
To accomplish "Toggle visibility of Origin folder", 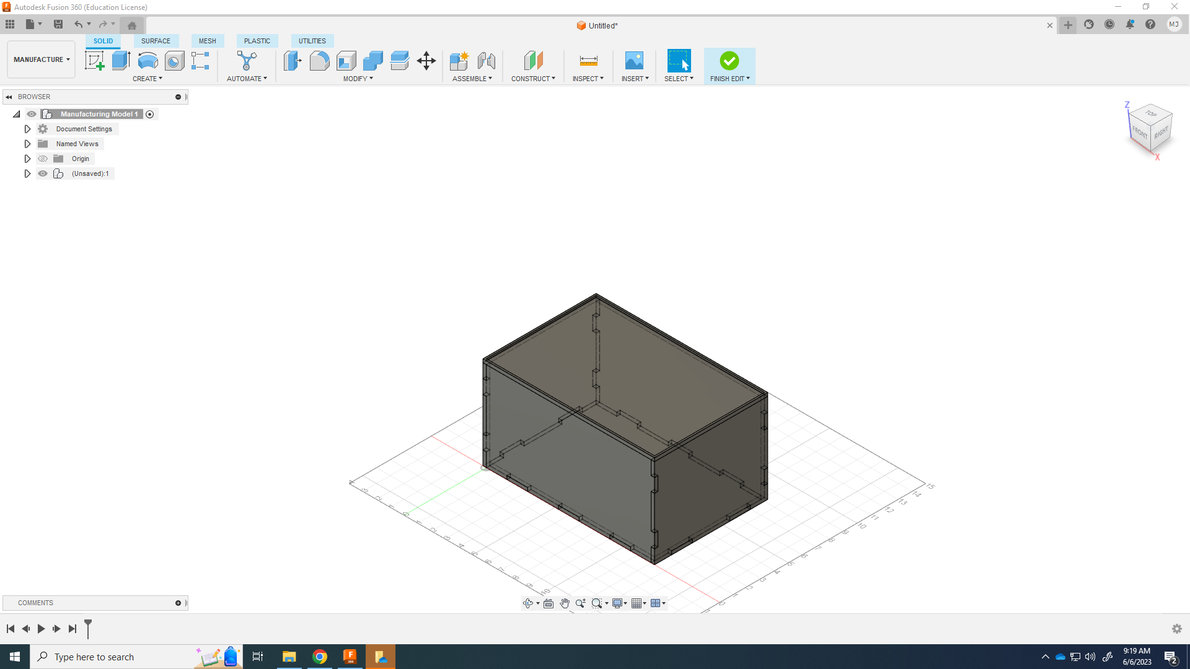I will pos(43,159).
